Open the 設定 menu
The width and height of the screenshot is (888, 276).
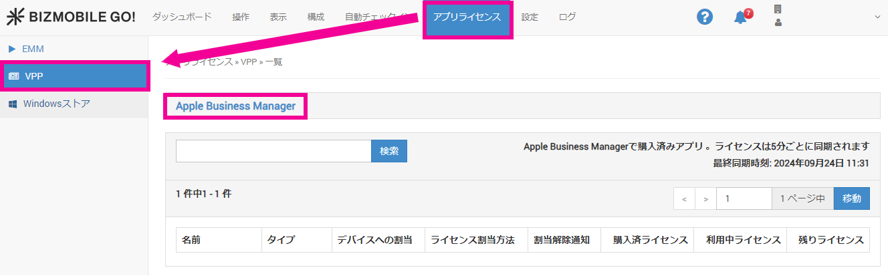point(530,17)
